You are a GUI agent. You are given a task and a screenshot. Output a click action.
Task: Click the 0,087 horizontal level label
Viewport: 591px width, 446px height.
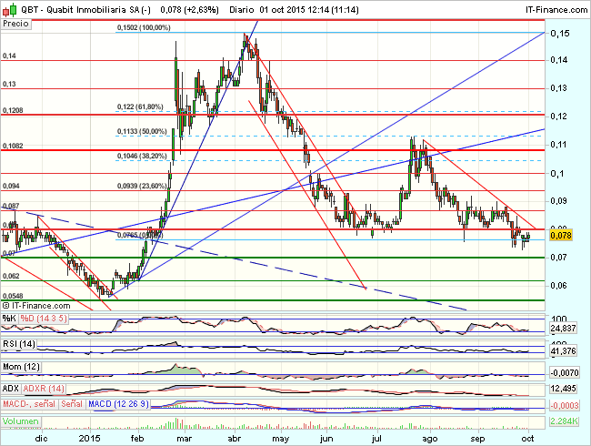click(x=11, y=206)
